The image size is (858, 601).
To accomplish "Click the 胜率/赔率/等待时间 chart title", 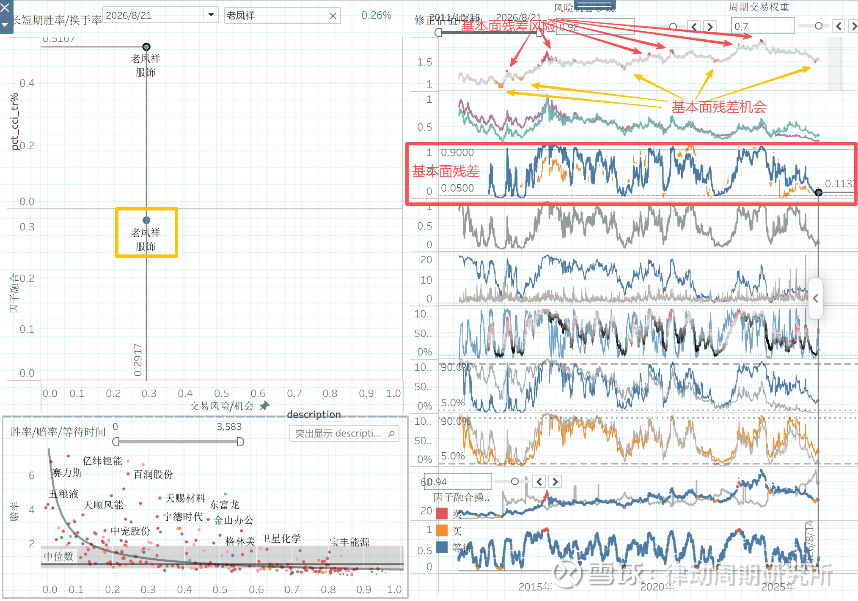I will 58,432.
